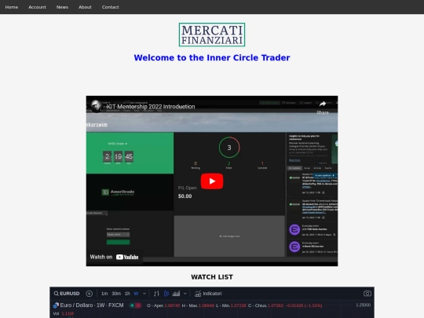The width and height of the screenshot is (424, 318).
Task: Select the 1h timeframe
Action: [x=127, y=294]
